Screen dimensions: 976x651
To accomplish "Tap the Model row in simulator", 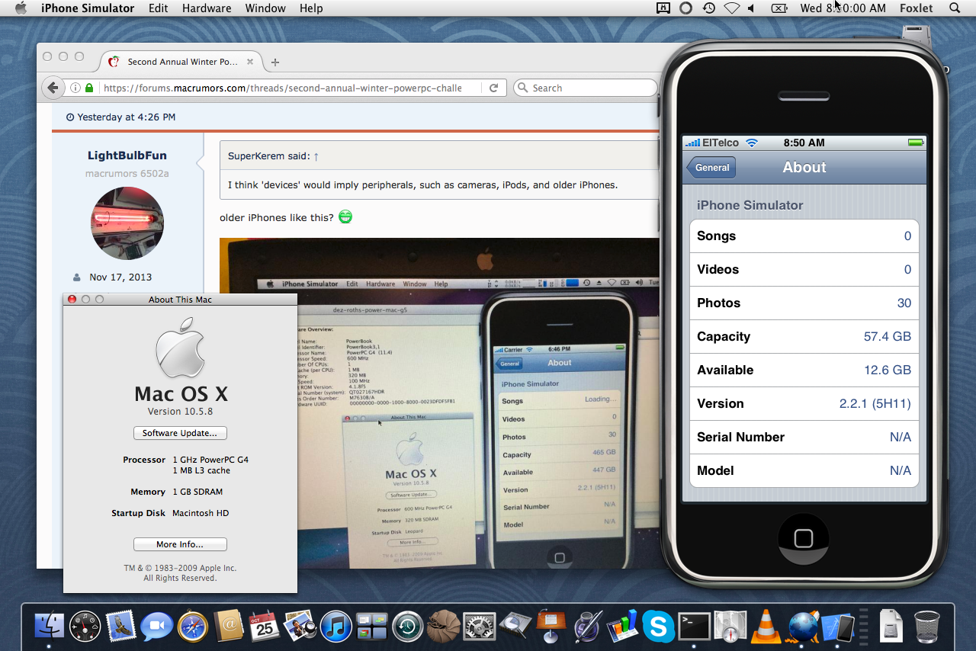I will (804, 471).
